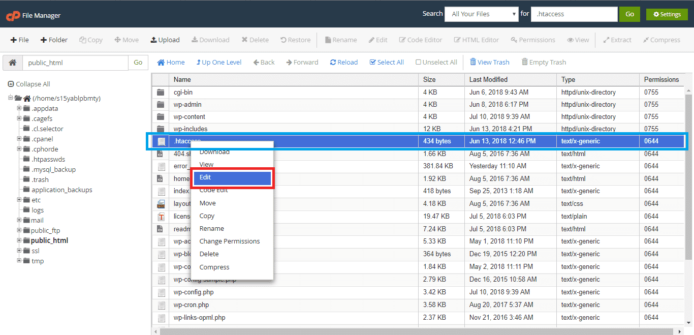Click the Back navigation link
Screen dimensions: 694x335
pyautogui.click(x=263, y=62)
